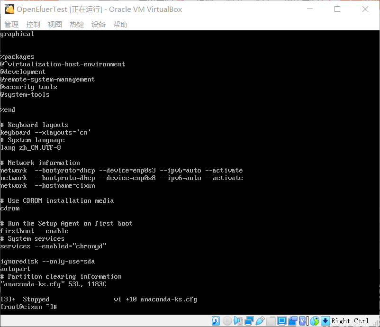380x327 pixels.
Task: Click '# Run the Setup Agent' comment
Action: point(66,224)
